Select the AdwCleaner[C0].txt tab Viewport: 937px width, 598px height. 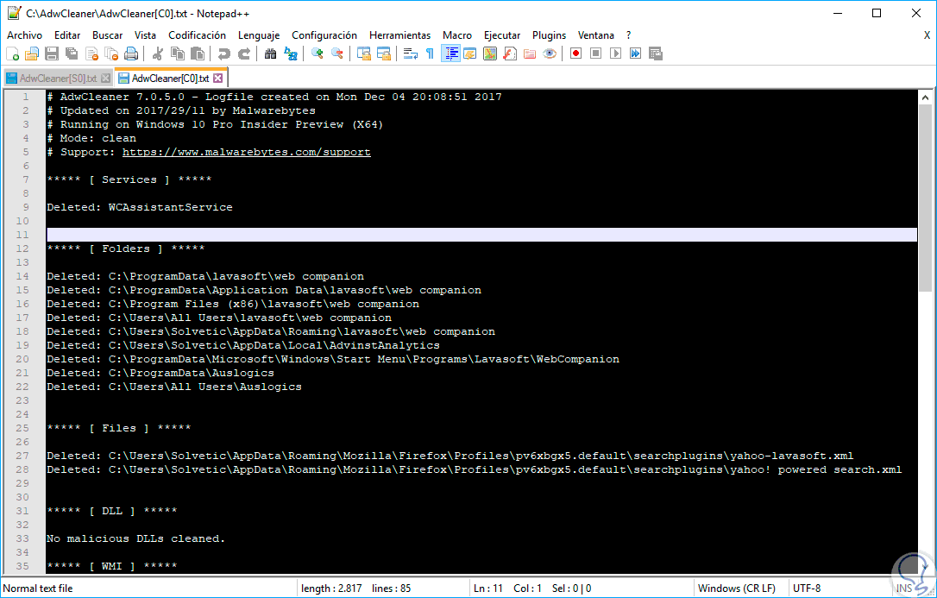[170, 79]
